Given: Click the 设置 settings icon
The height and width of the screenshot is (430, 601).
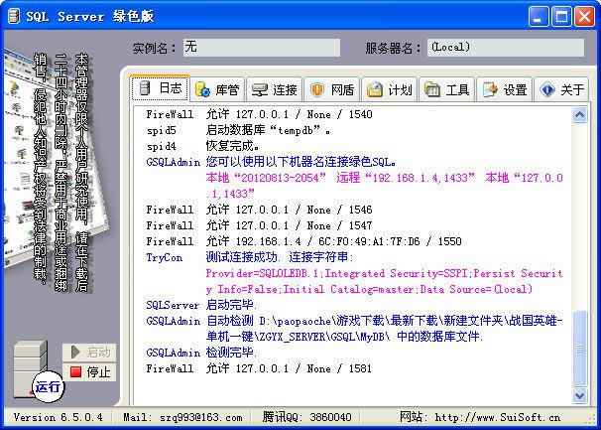Looking at the screenshot, I should [x=489, y=89].
